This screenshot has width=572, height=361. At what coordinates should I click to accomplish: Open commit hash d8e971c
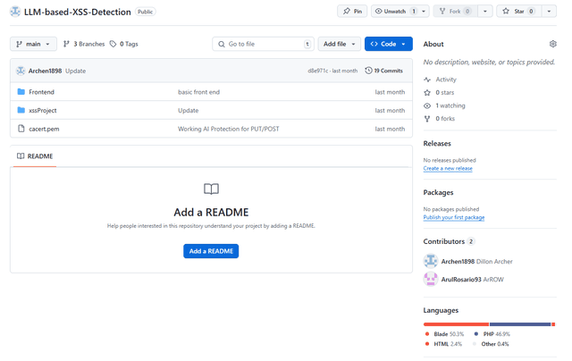point(318,71)
